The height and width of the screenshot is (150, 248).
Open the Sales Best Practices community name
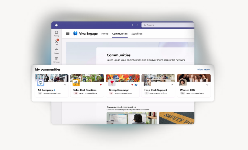(85, 90)
